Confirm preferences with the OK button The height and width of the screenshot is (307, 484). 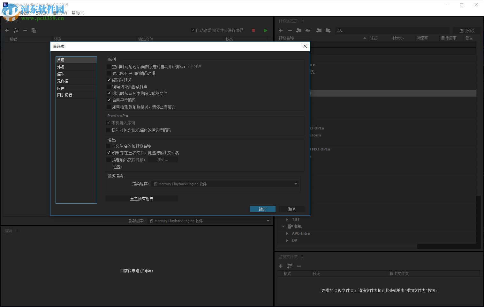pos(262,209)
